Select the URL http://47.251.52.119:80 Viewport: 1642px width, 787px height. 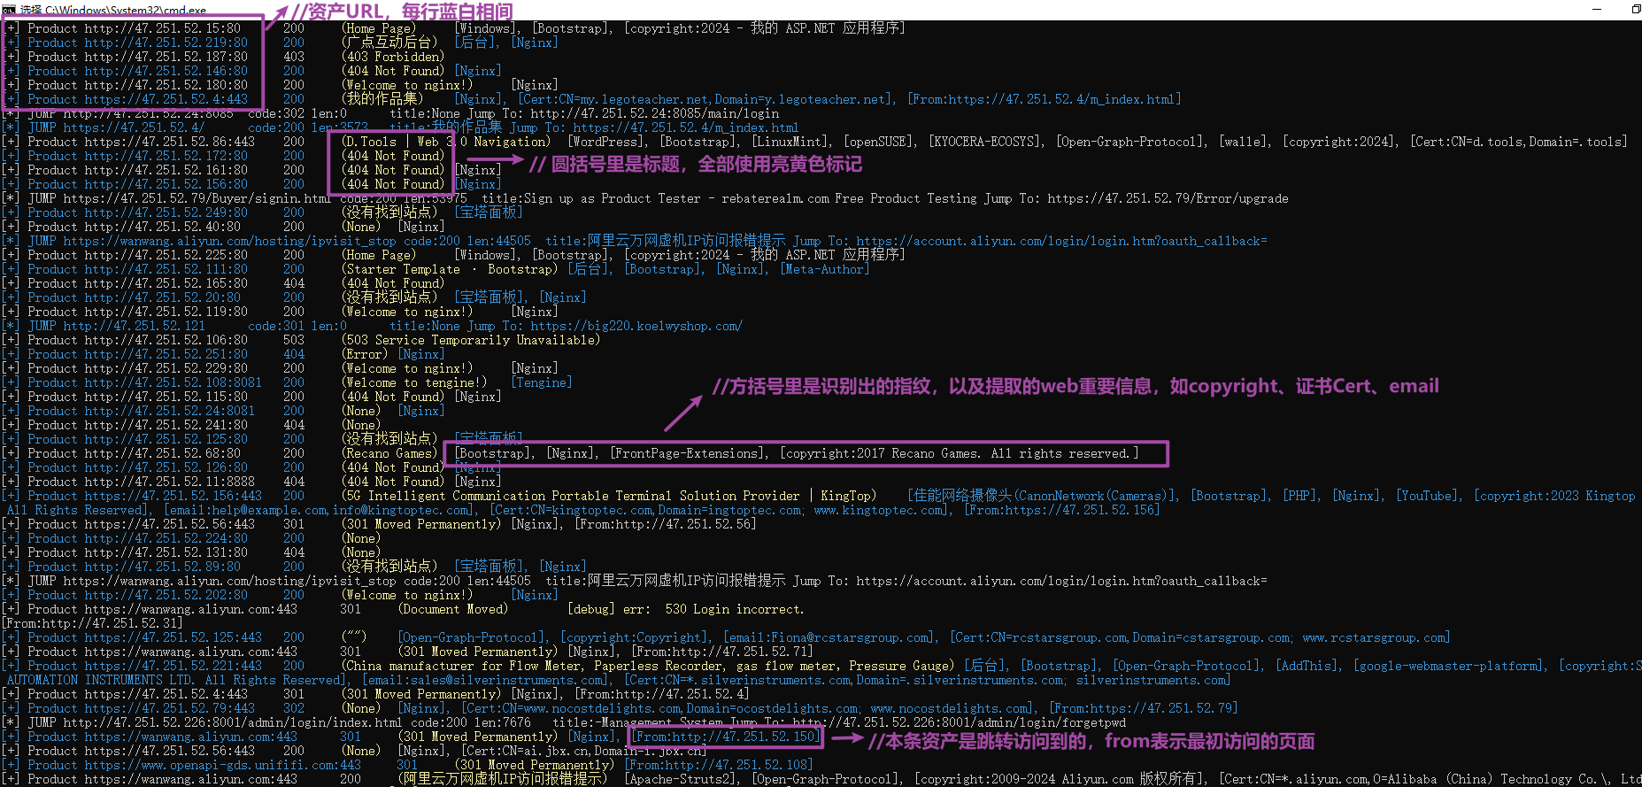[x=166, y=312]
